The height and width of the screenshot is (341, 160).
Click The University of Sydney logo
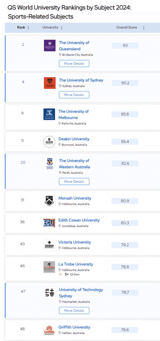[50, 83]
